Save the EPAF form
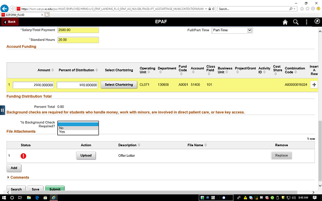Screen dimensions: 322x201 36,189
